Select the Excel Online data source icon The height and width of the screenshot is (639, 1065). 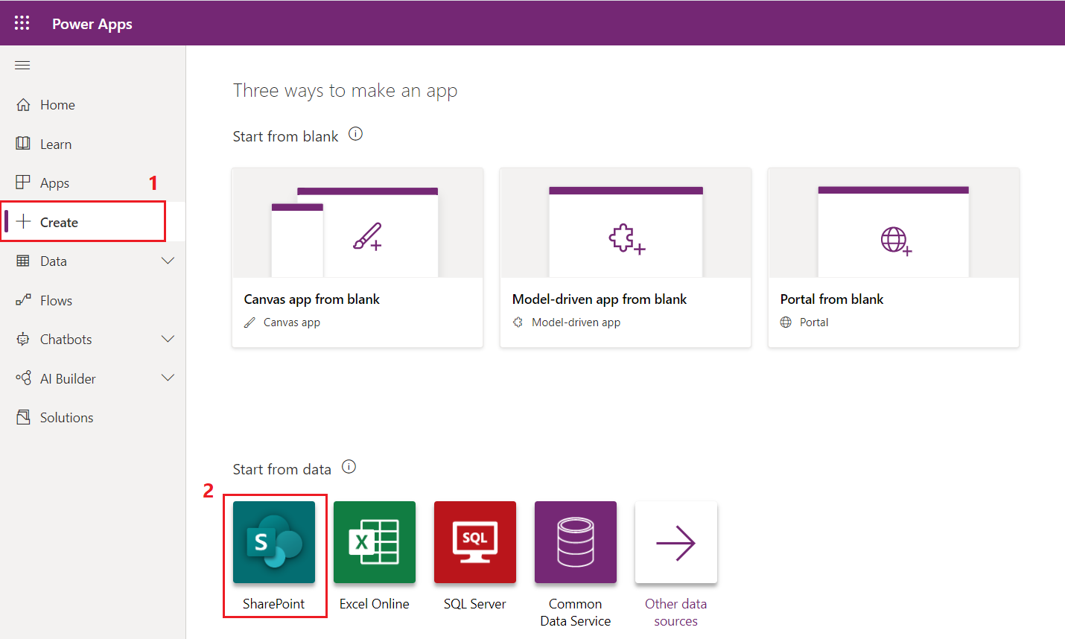pos(374,542)
